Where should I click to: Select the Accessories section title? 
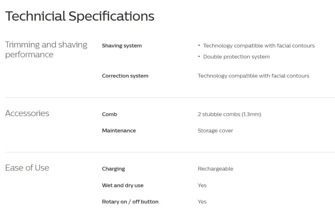pos(27,113)
